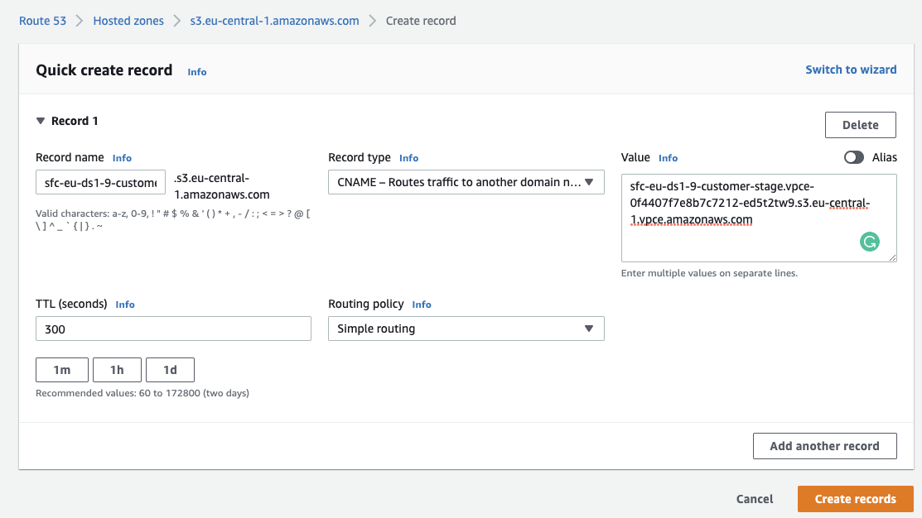Click Switch to wizard
Image resolution: width=922 pixels, height=518 pixels.
pos(851,70)
